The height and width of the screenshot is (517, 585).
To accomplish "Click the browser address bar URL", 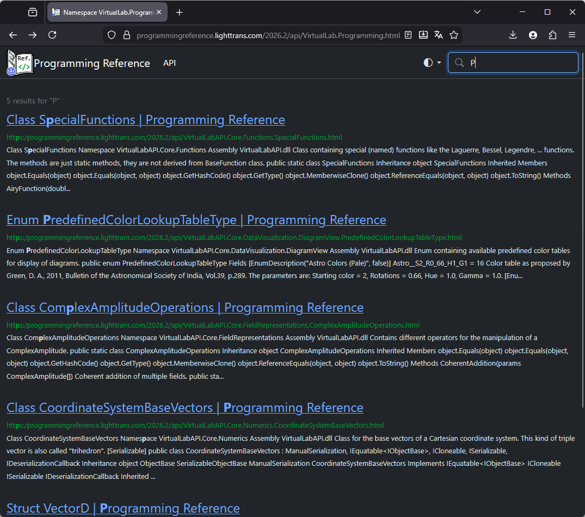I will tap(268, 35).
